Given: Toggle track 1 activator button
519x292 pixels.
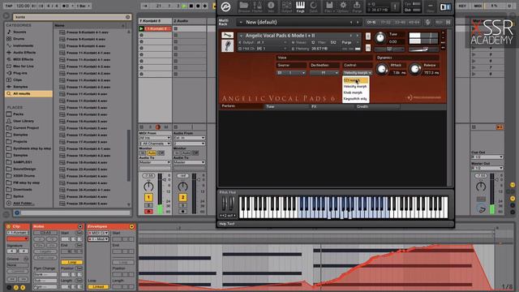Looking at the screenshot, I should pos(148,198).
